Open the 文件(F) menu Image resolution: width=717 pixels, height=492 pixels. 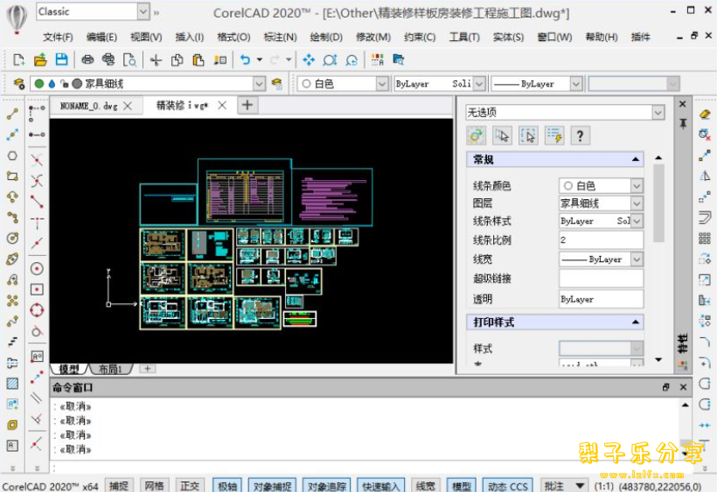pyautogui.click(x=58, y=37)
